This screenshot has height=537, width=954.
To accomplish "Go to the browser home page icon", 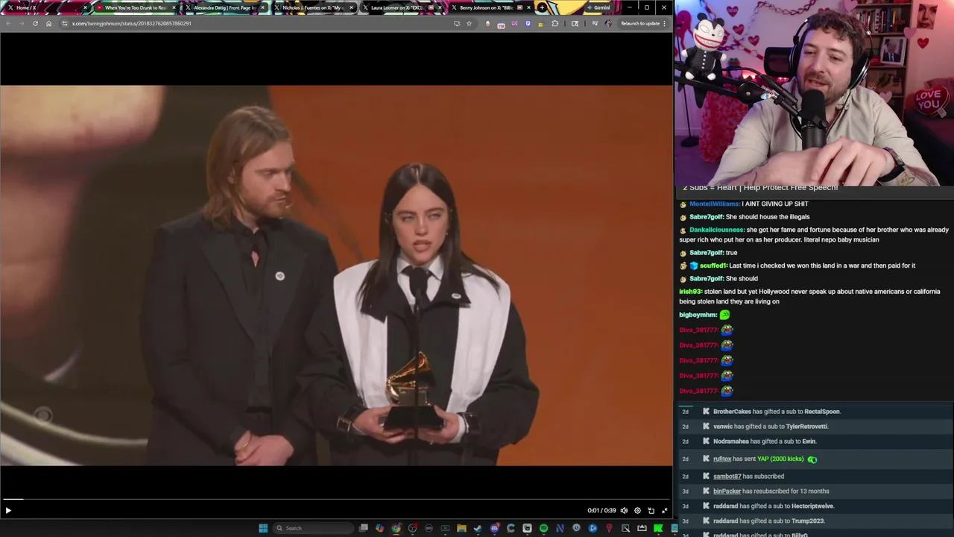I will 48,23.
